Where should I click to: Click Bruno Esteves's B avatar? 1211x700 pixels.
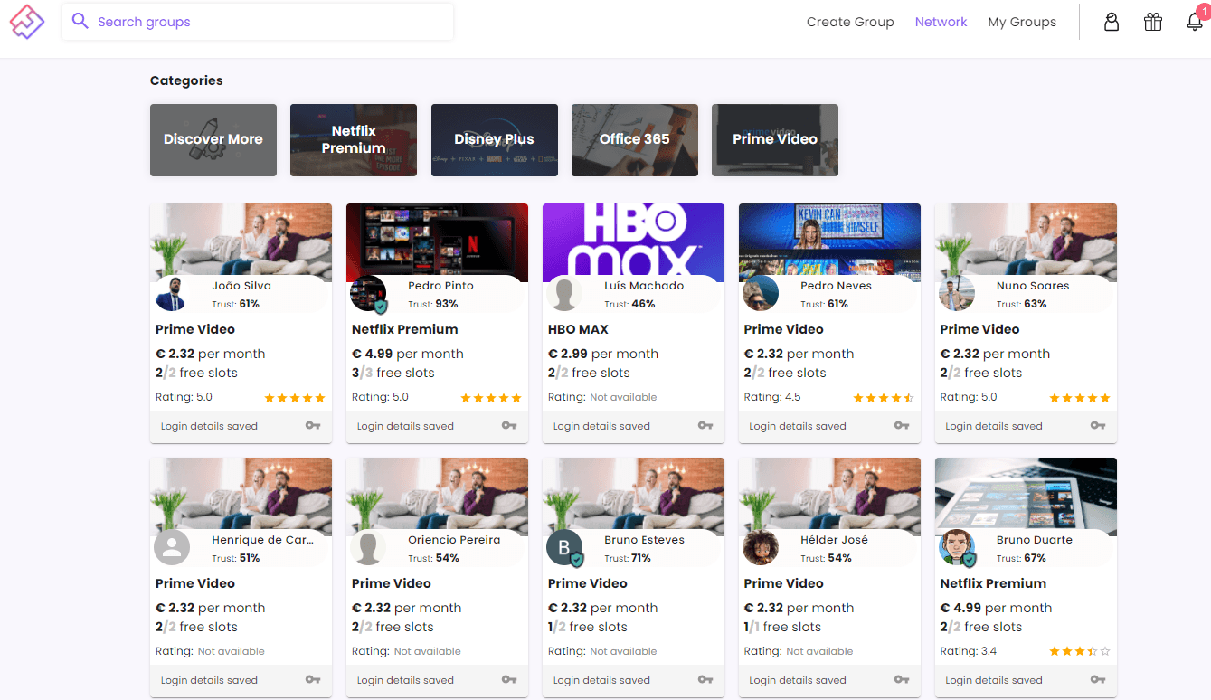[564, 548]
